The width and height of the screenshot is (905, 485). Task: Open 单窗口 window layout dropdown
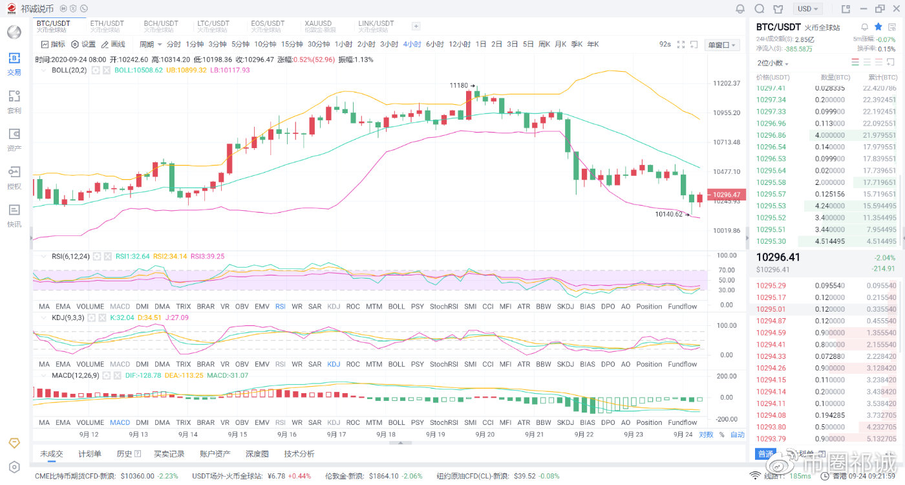click(x=722, y=45)
